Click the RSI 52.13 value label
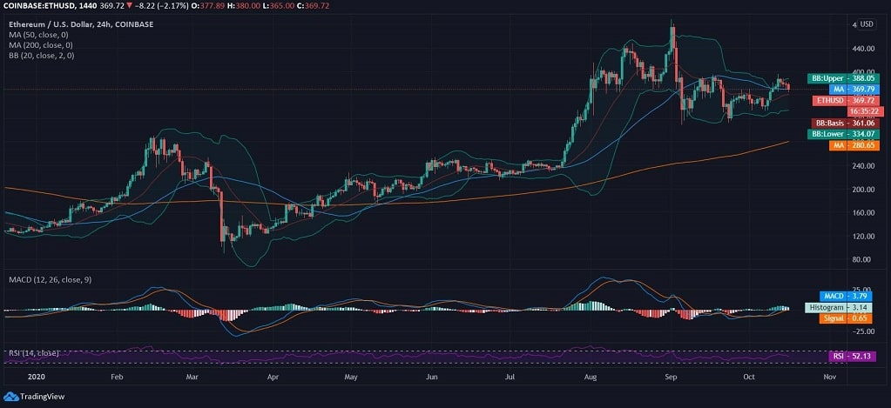Viewport: 891px width, 408px height. [851, 357]
